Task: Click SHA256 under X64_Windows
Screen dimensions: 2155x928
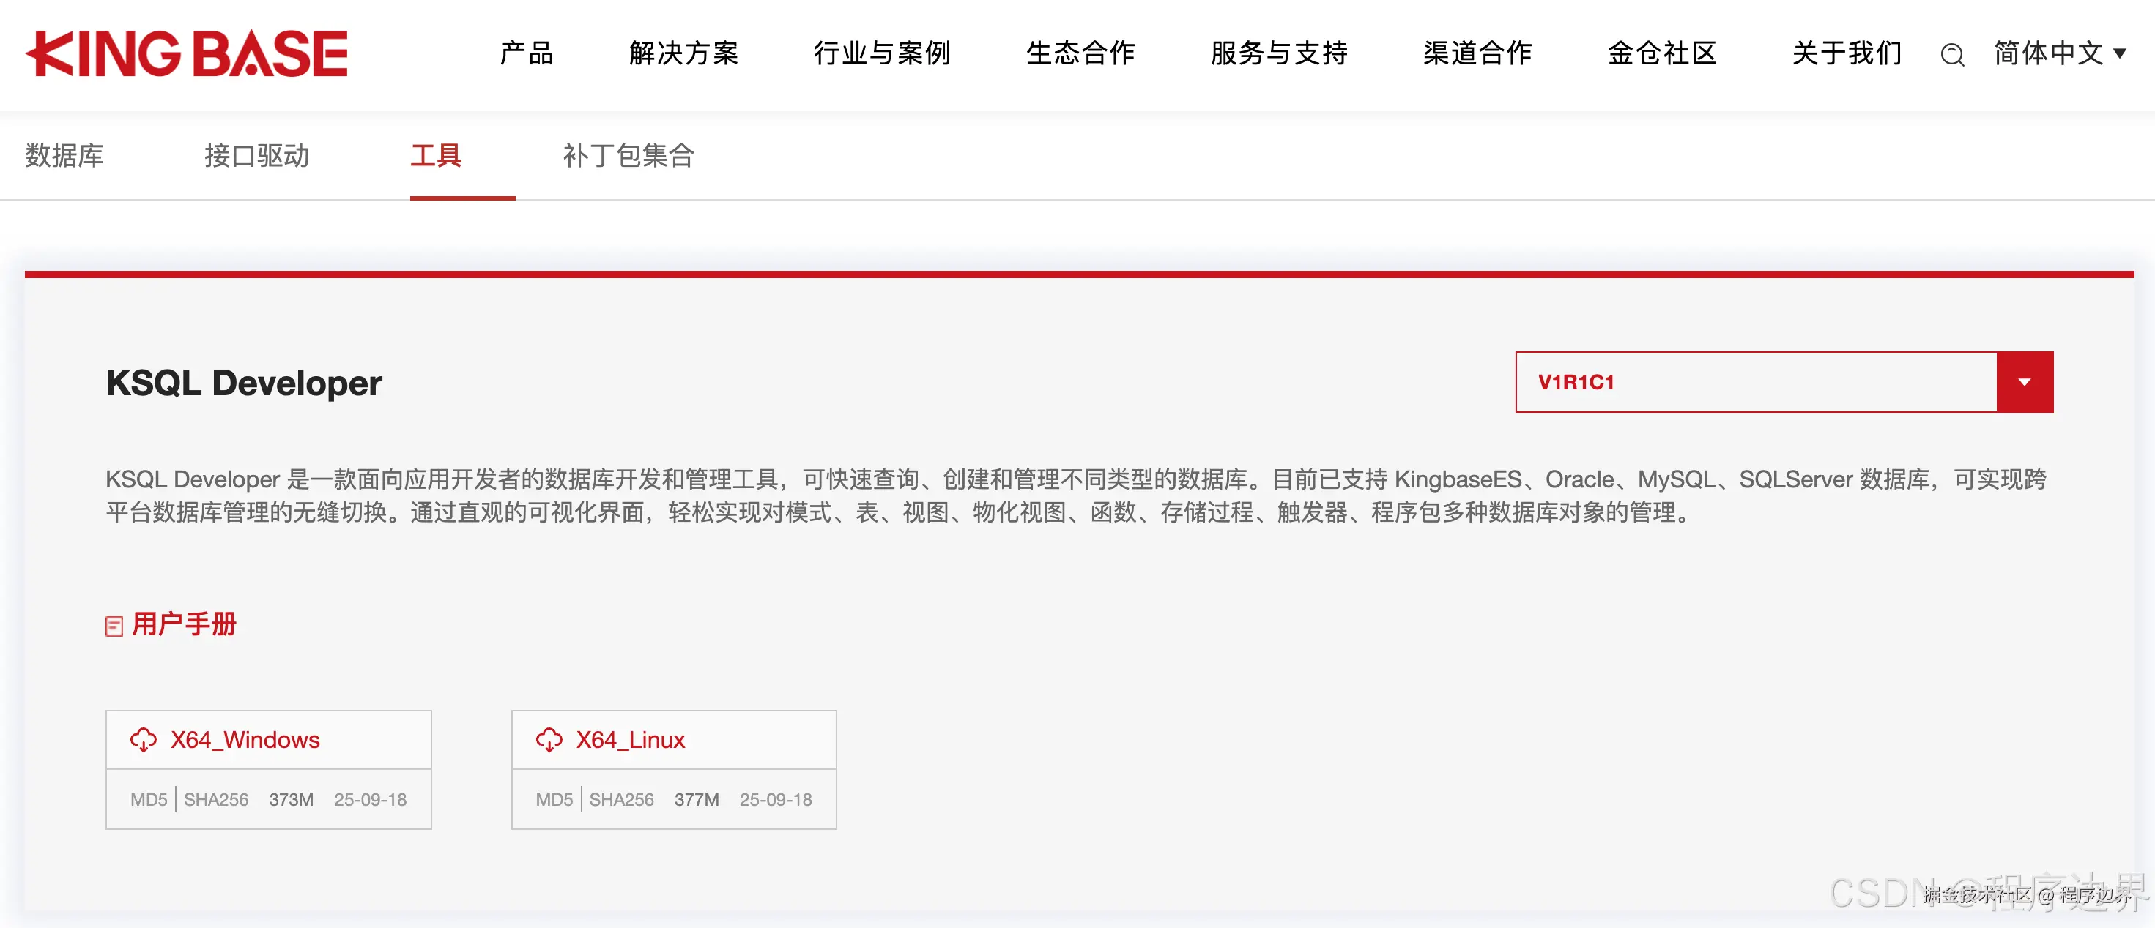Action: pyautogui.click(x=216, y=799)
